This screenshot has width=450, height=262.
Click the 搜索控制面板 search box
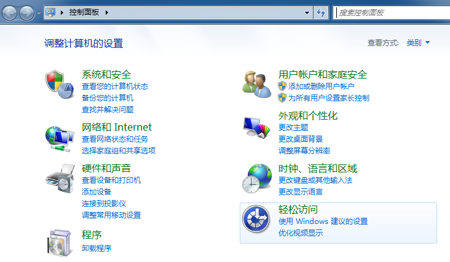tap(393, 13)
